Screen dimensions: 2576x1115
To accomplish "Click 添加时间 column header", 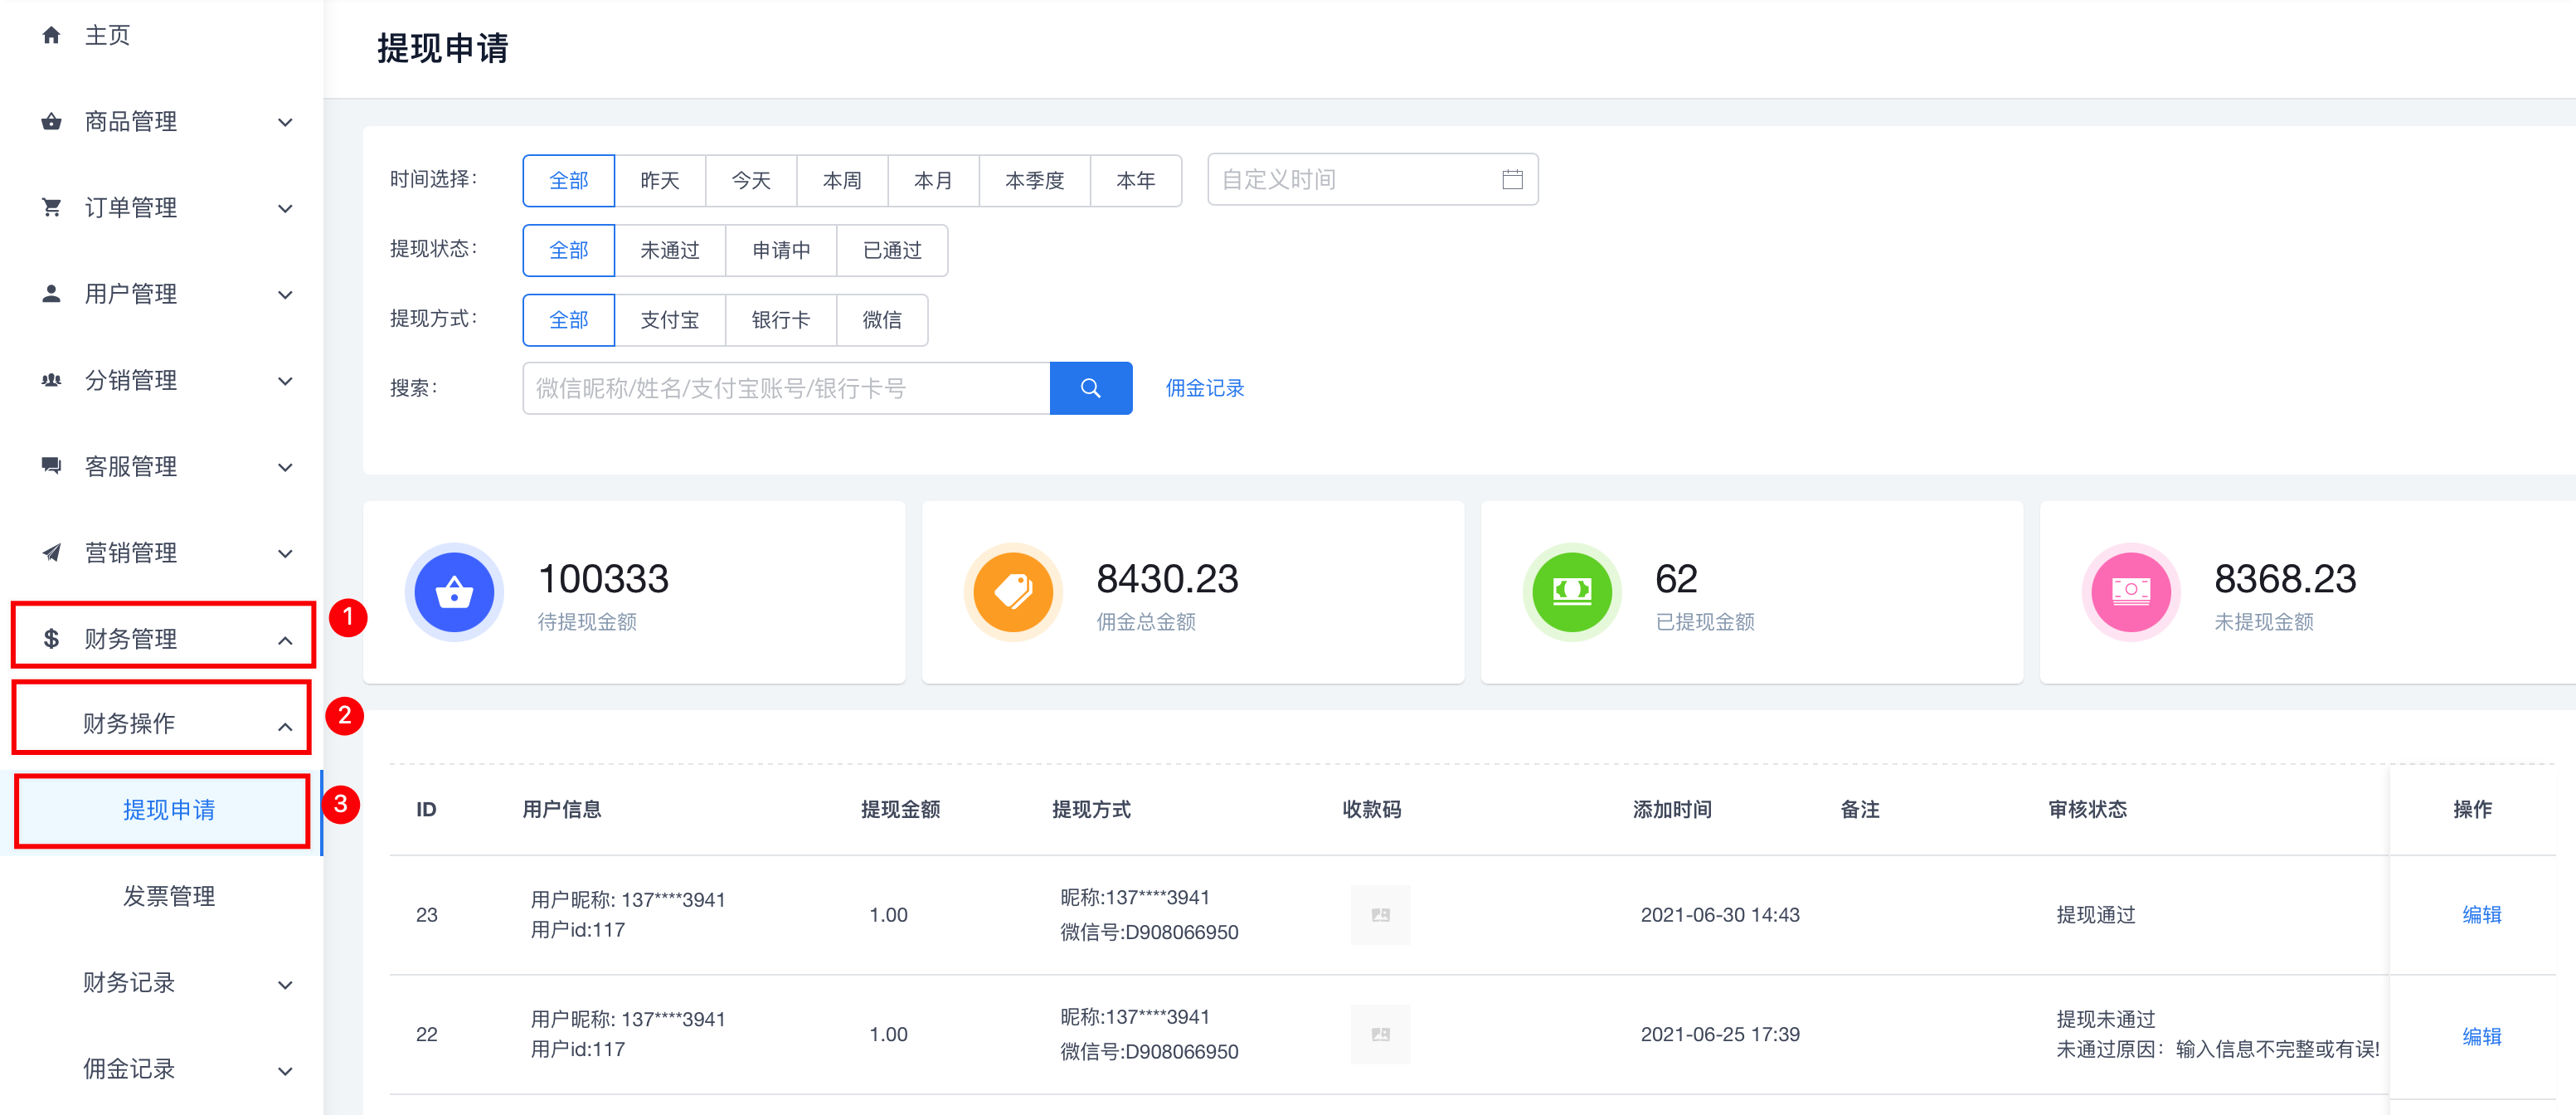I will tap(1672, 809).
